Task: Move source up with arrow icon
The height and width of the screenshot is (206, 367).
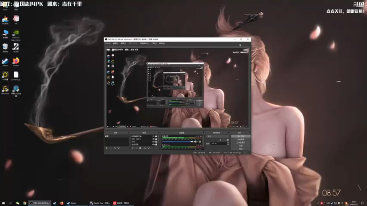Action: pos(145,148)
